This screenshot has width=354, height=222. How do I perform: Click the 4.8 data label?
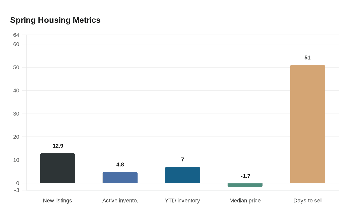point(120,164)
